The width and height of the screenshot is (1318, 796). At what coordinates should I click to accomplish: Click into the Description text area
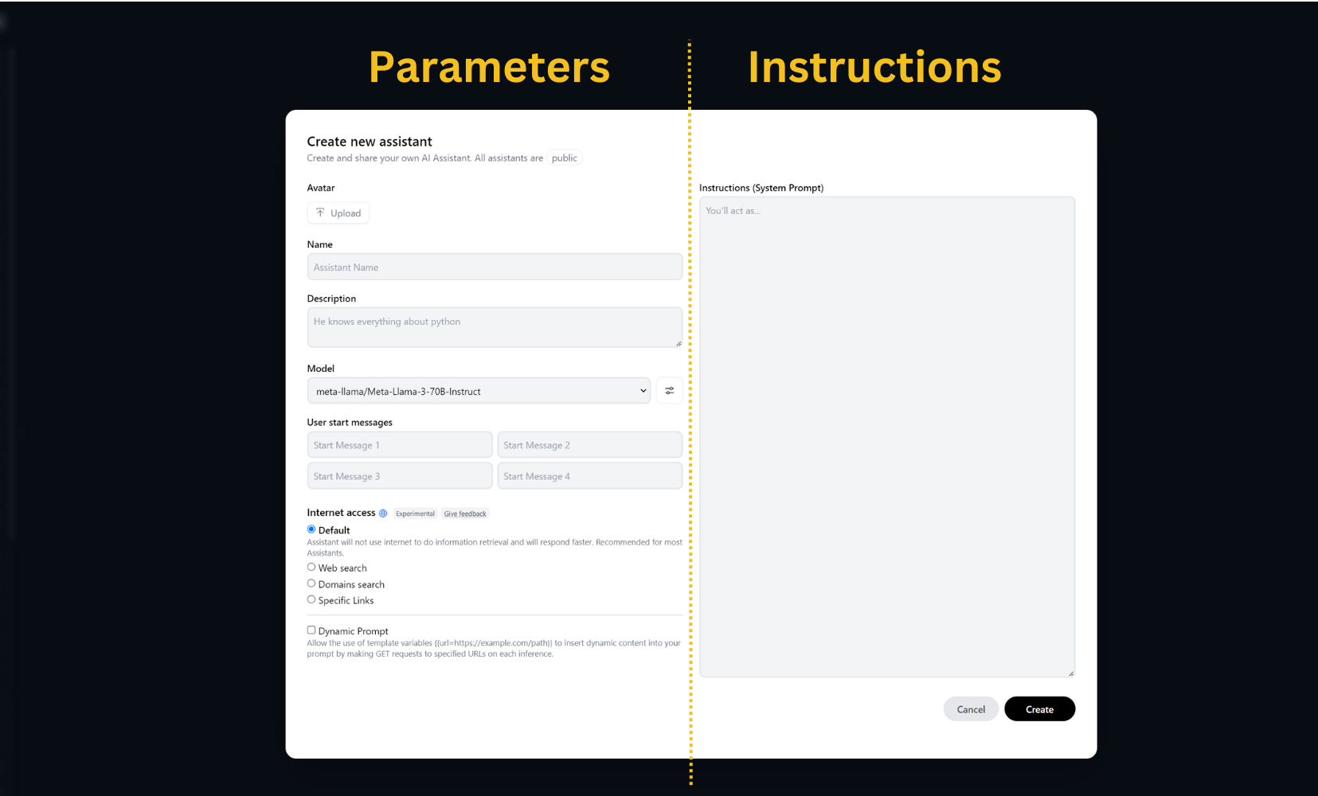point(494,327)
